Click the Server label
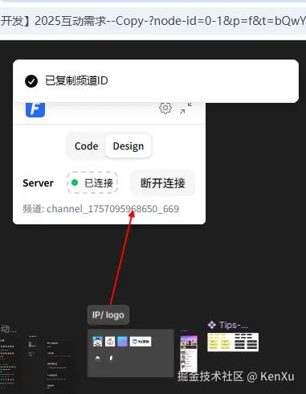306x394 pixels. click(38, 183)
